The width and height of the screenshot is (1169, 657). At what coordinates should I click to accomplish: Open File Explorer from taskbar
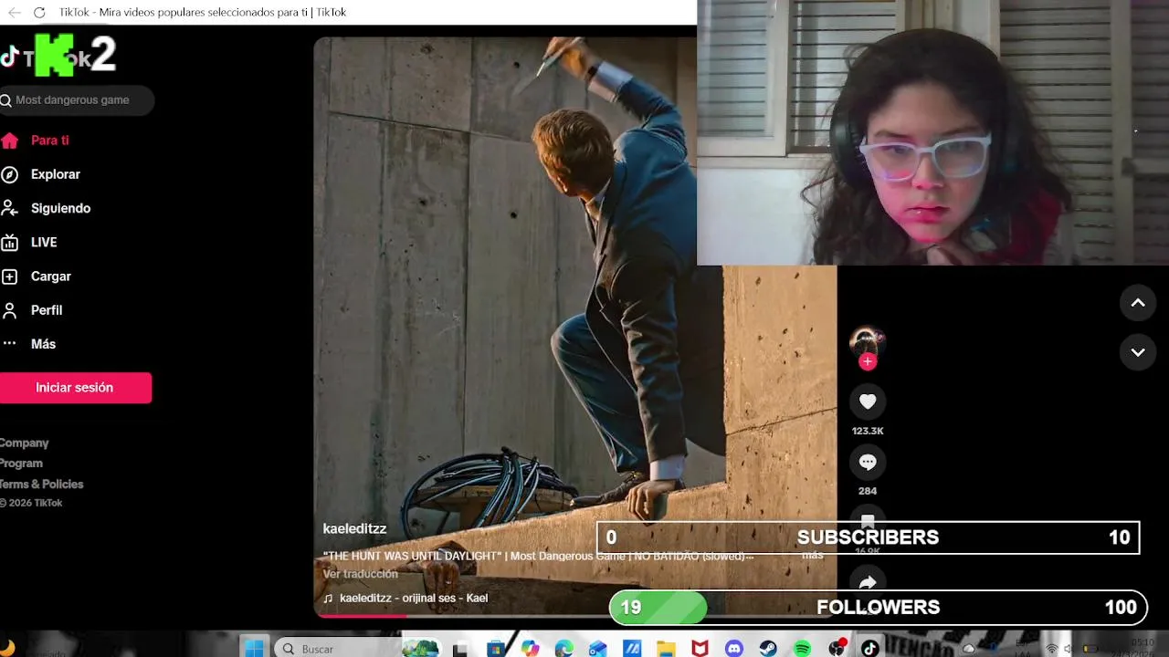(666, 648)
